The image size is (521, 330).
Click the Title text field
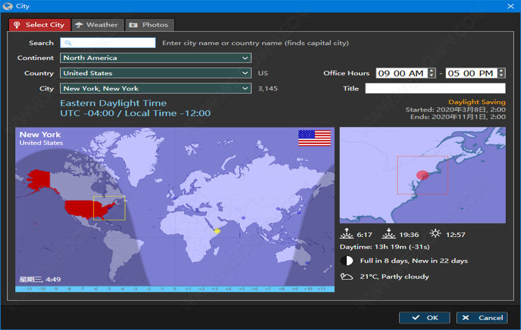click(x=435, y=88)
